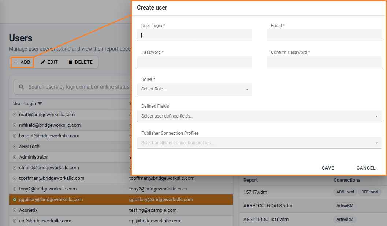Click the Connections column header
Viewport: 387px width, 226px height.
click(347, 180)
